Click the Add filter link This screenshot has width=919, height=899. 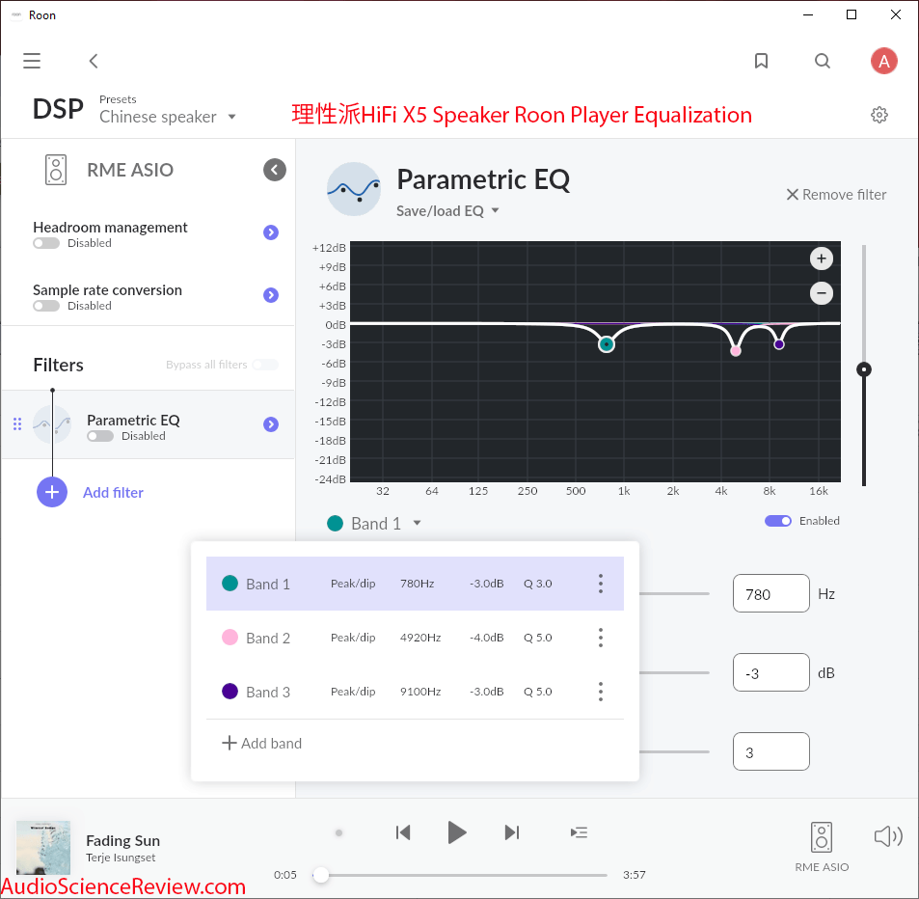point(113,493)
